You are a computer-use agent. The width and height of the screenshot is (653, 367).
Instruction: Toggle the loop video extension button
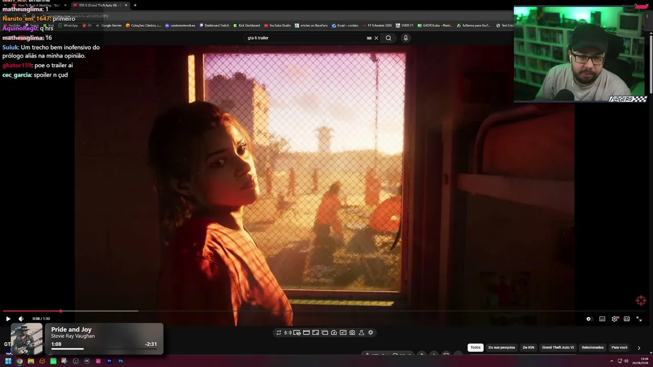point(279,332)
